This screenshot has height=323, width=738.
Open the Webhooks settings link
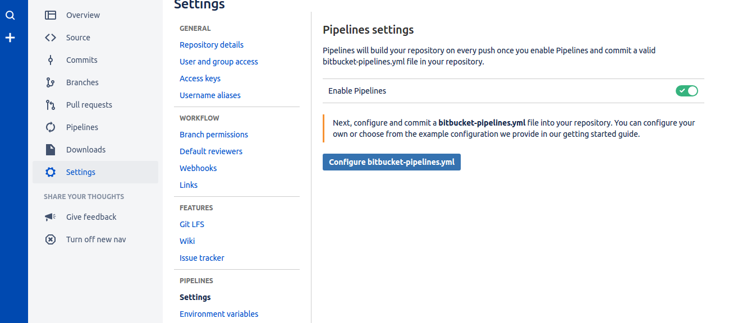[x=198, y=168]
